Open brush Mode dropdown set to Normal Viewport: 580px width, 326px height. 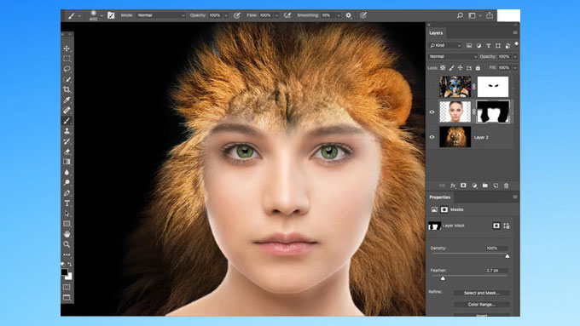[x=161, y=15]
